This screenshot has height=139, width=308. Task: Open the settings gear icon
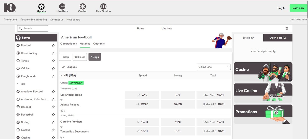(x=287, y=29)
